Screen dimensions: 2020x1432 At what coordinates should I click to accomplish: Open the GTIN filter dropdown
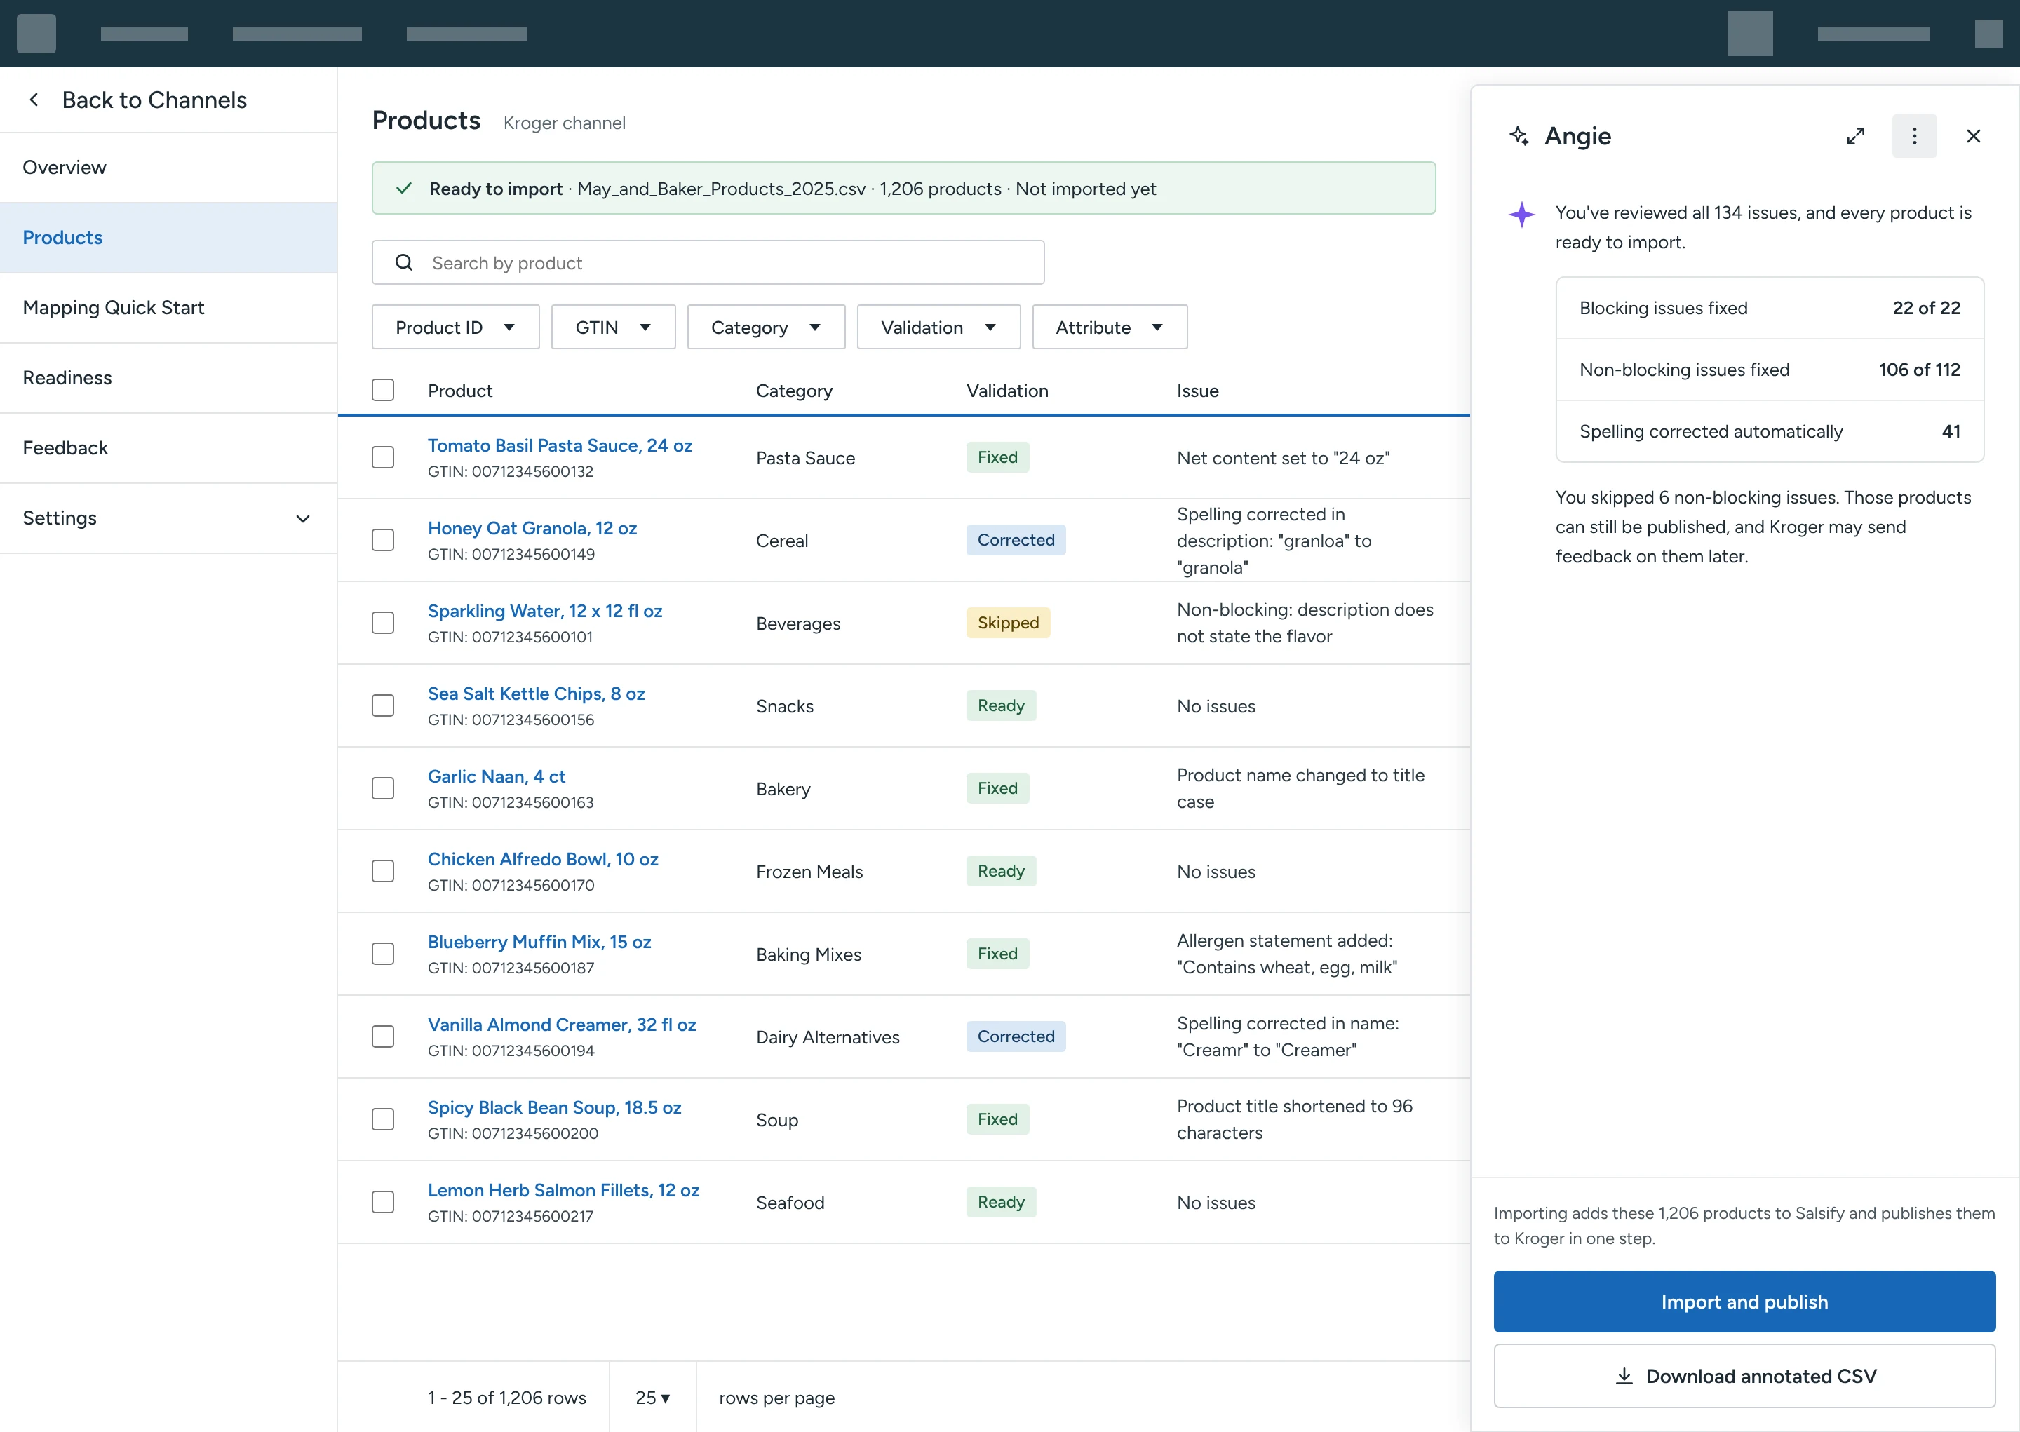coord(613,327)
